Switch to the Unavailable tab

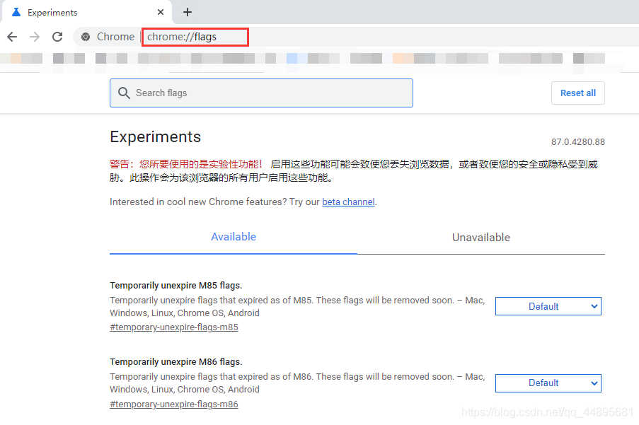coord(481,238)
